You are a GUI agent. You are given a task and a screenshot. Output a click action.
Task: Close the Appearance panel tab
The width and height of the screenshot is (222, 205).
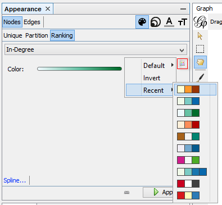48,9
